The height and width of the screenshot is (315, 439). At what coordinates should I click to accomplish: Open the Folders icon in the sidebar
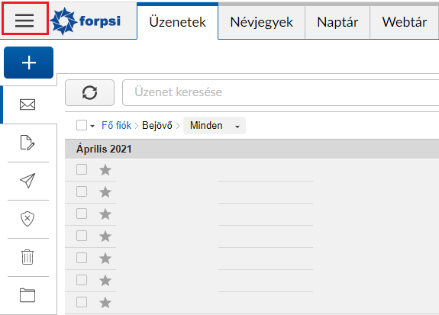coord(27,295)
